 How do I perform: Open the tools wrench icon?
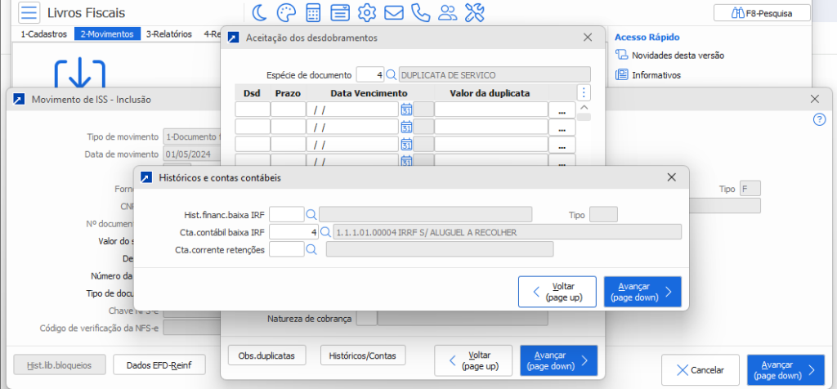tap(474, 12)
